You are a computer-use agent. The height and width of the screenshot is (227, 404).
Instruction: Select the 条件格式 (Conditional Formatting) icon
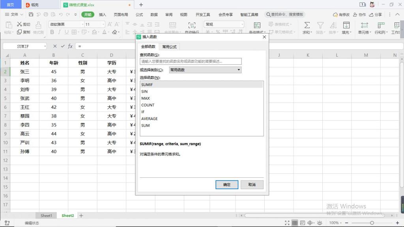coord(258,25)
